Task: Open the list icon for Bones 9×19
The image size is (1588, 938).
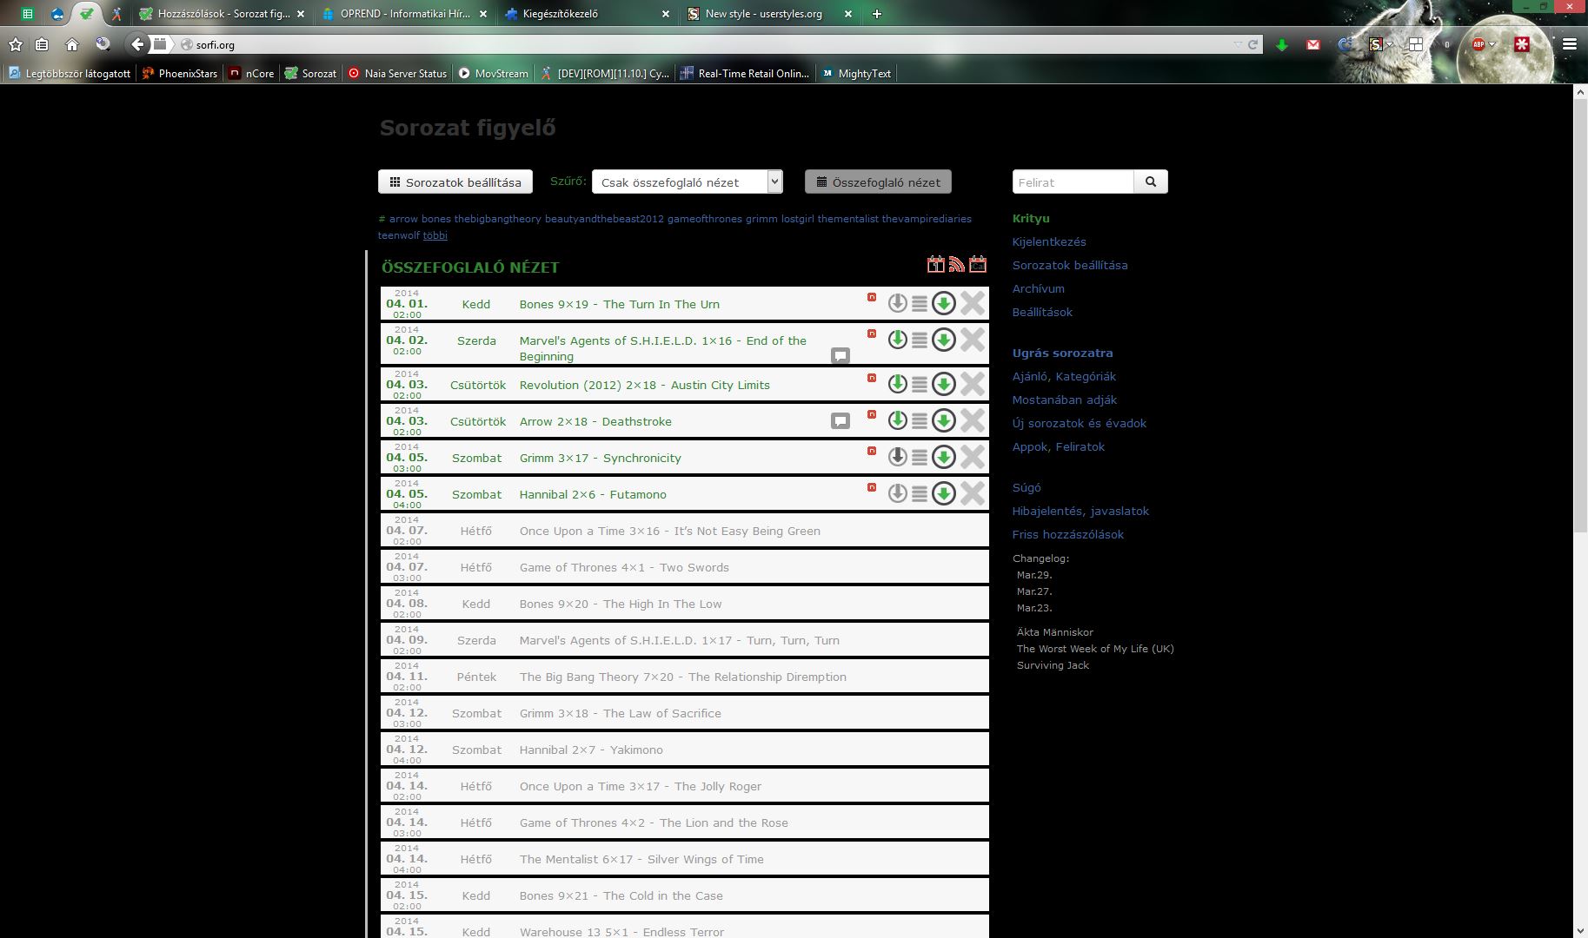Action: pos(919,304)
